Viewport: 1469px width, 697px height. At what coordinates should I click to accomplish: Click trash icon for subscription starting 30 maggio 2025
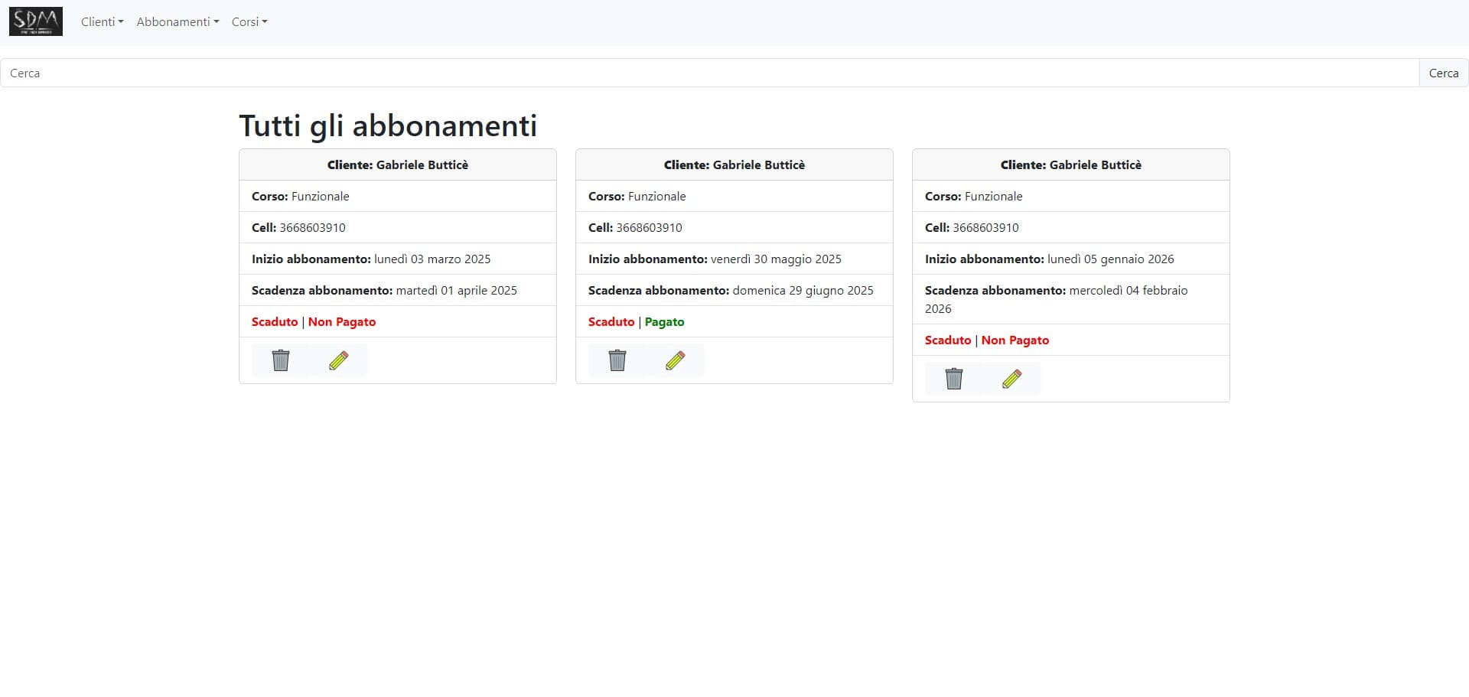coord(617,360)
